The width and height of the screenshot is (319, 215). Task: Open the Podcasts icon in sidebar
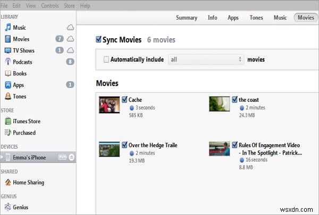(x=8, y=62)
